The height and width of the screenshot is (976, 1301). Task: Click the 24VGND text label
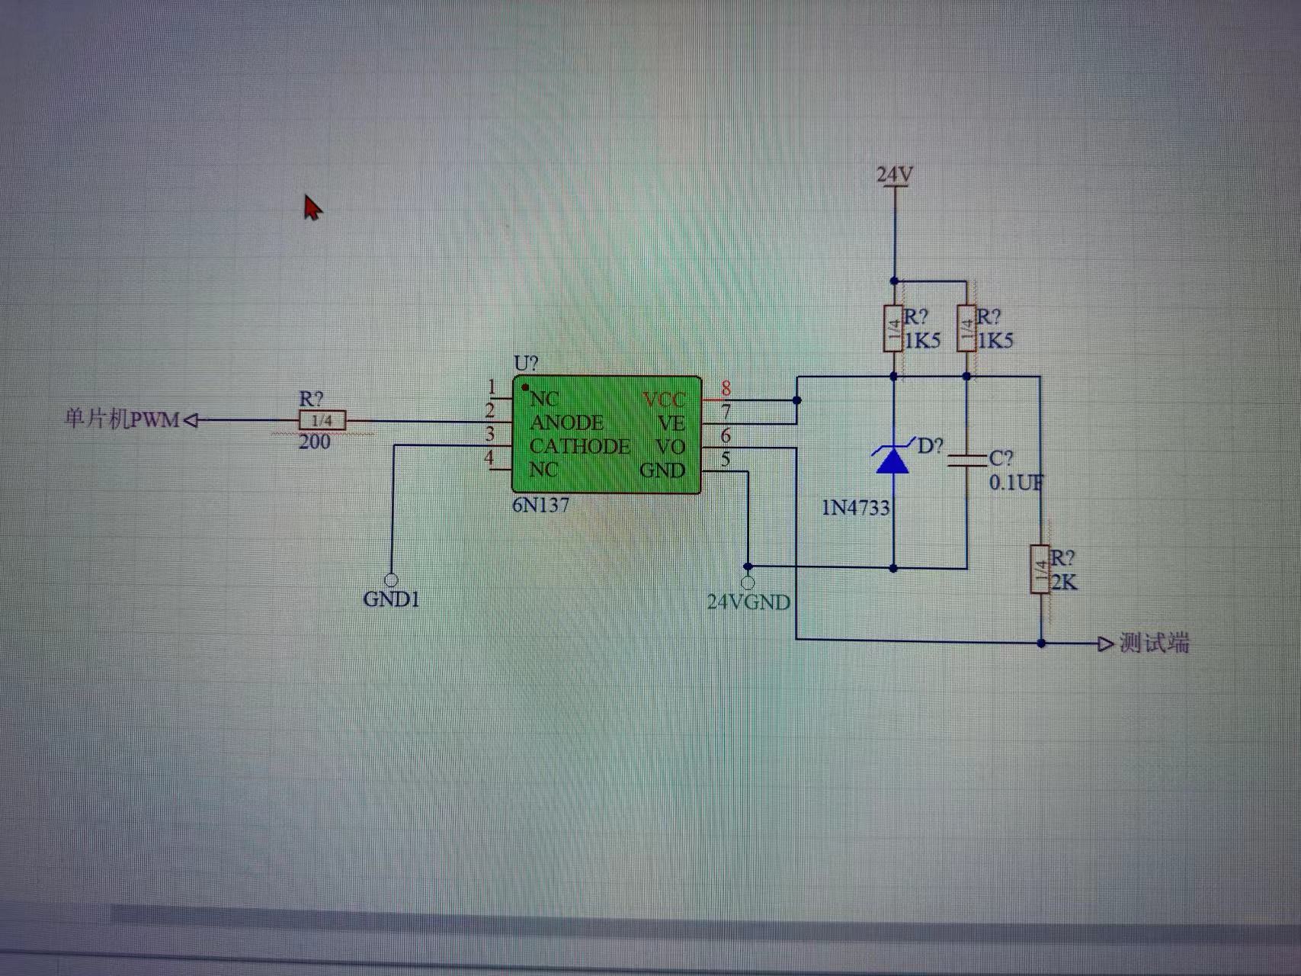(748, 602)
